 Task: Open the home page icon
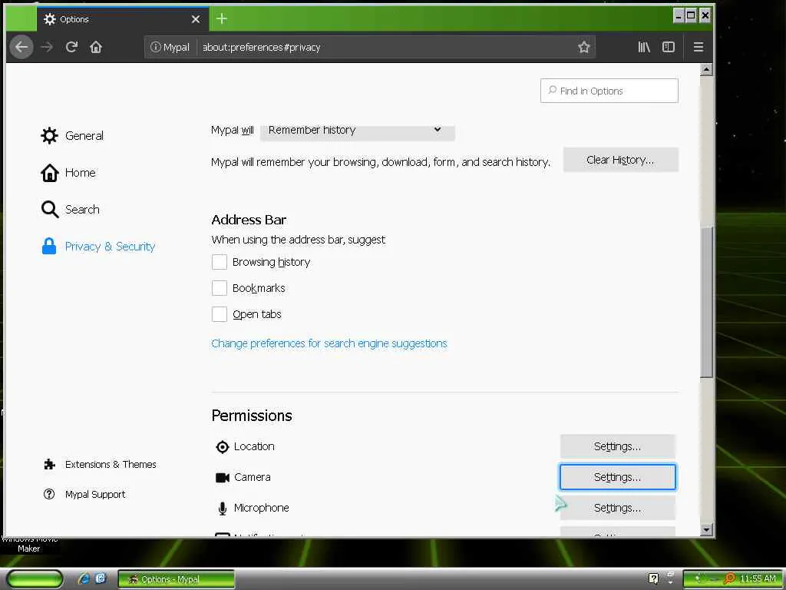click(x=96, y=47)
